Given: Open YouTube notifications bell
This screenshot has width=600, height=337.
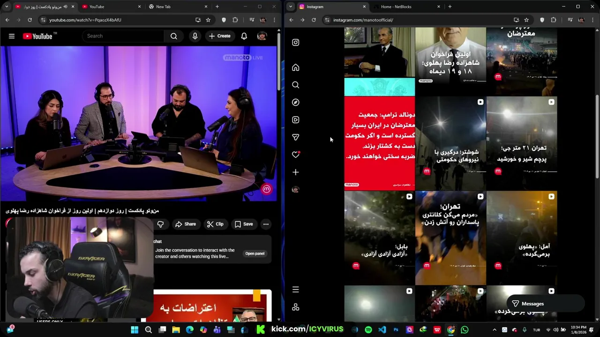Looking at the screenshot, I should point(244,36).
